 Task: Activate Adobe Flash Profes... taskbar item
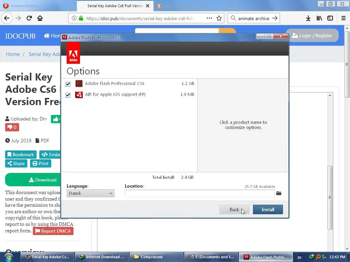pos(266,257)
